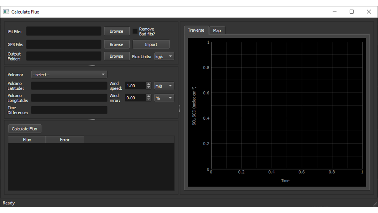Click the Wind Speed value field 1.00
The height and width of the screenshot is (213, 378).
(x=136, y=86)
